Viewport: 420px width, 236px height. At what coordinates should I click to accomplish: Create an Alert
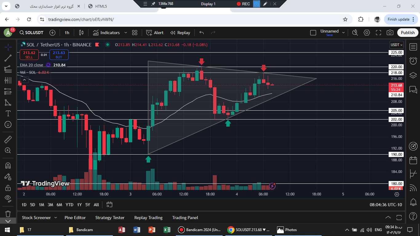pyautogui.click(x=155, y=33)
